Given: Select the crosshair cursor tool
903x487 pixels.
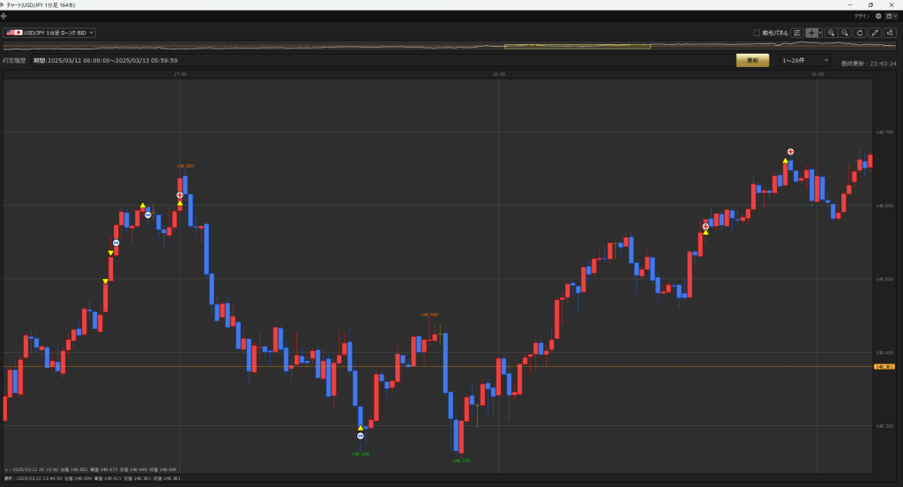Looking at the screenshot, I should click(x=811, y=33).
